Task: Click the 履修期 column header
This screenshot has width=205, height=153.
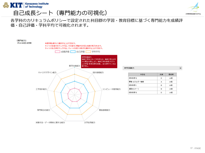Action: 171,74
